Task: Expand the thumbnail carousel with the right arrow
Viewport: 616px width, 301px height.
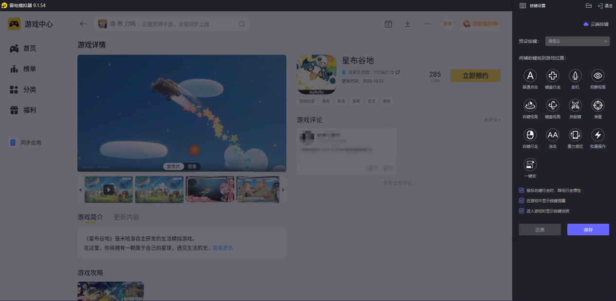Action: 283,190
